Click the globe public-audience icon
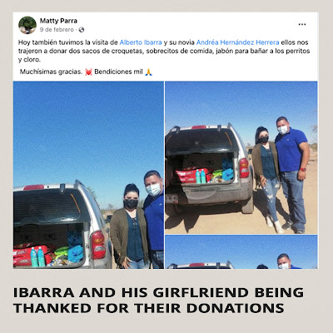The image size is (333, 333). (x=82, y=30)
